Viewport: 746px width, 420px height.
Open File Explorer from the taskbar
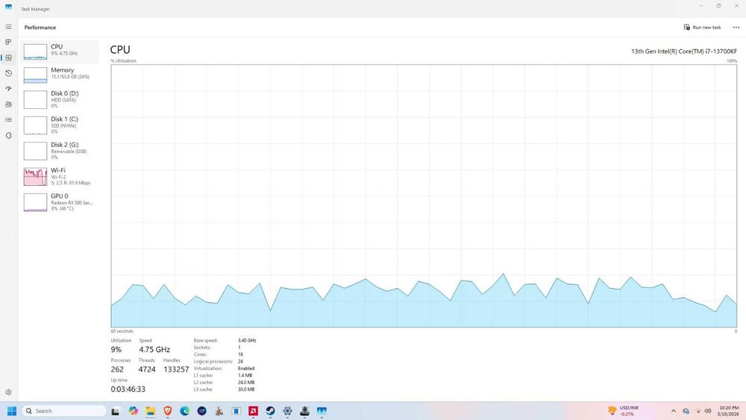pyautogui.click(x=151, y=411)
